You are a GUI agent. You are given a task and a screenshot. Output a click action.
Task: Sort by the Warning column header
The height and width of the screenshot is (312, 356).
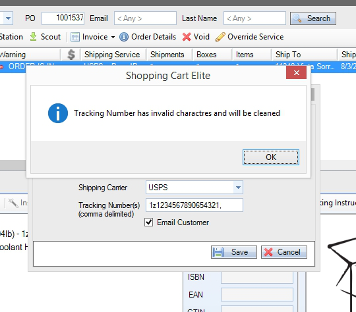[x=30, y=55]
